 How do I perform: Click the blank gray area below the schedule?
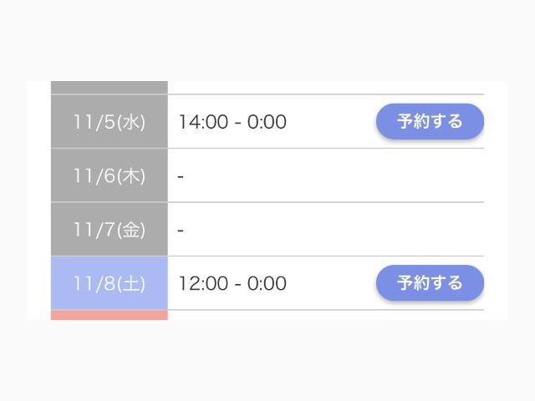pos(267,359)
